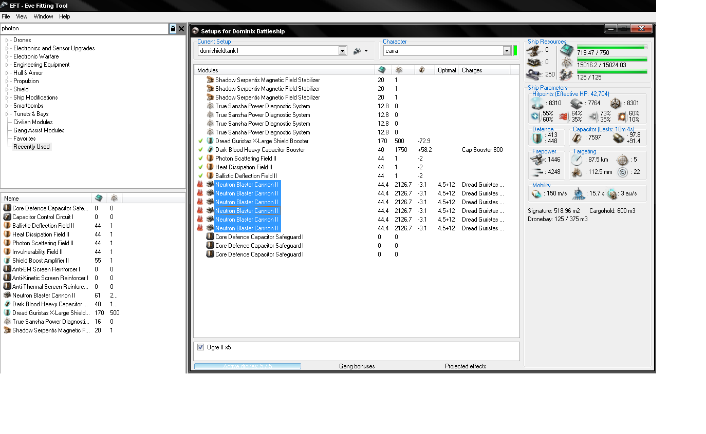Image resolution: width=706 pixels, height=434 pixels.
Task: Toggle active state of Dread Guristas X-Large Shield Booster
Action: pos(200,141)
